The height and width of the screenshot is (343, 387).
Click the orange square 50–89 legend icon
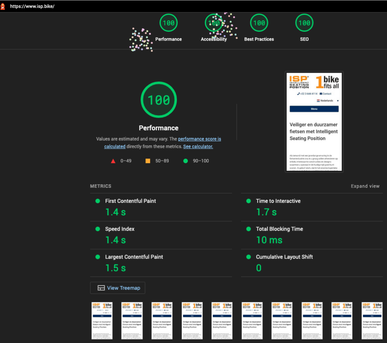(x=148, y=161)
